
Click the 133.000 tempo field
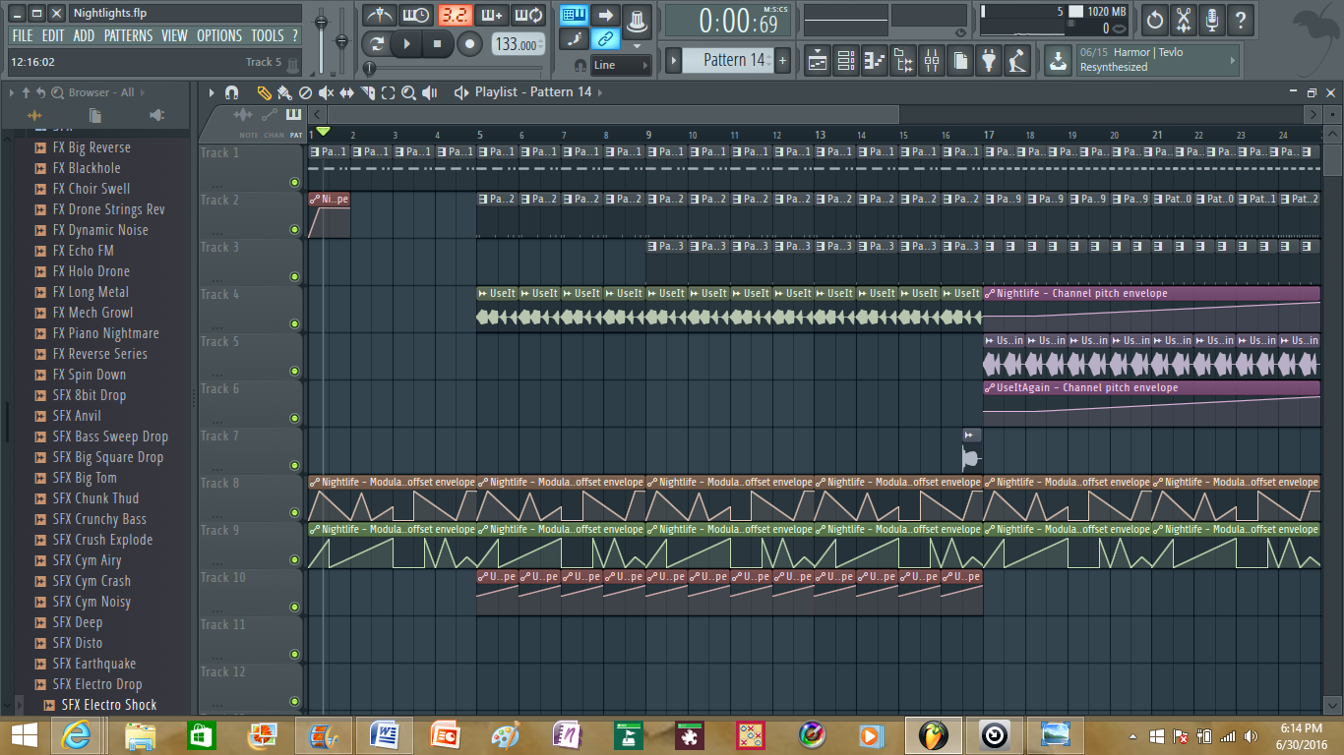pos(518,44)
